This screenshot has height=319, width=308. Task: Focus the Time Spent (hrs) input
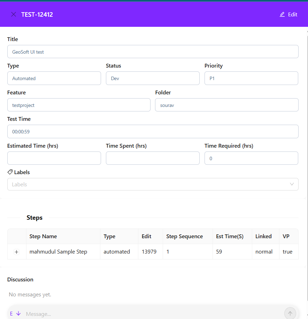coord(153,158)
